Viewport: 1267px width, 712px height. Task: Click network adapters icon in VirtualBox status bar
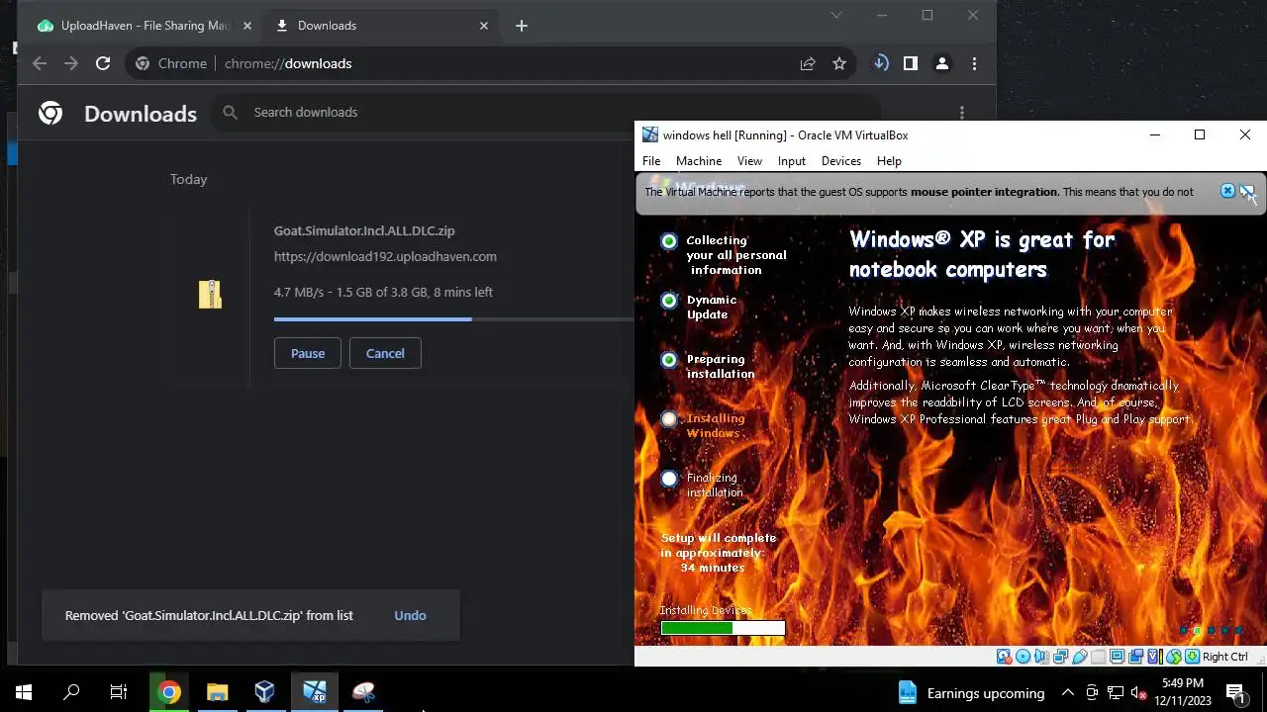click(1060, 657)
